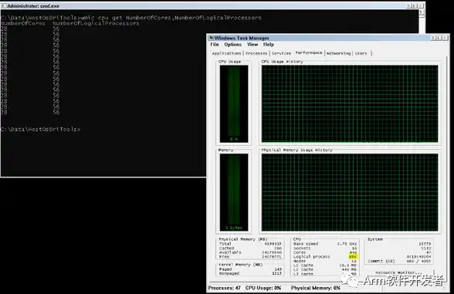The width and height of the screenshot is (454, 294).
Task: Click the Task Manager title bar icon
Action: pos(212,38)
